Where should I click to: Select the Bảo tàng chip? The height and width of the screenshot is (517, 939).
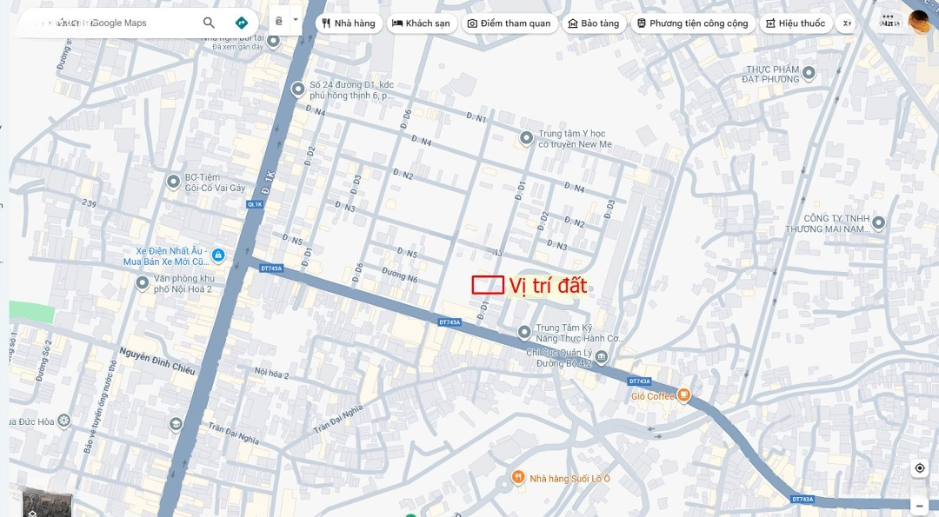click(594, 23)
